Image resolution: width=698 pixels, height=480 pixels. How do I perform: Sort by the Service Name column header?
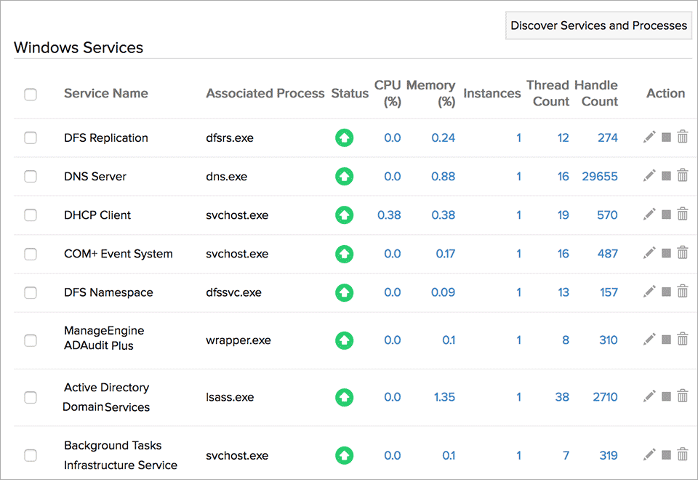pos(105,93)
